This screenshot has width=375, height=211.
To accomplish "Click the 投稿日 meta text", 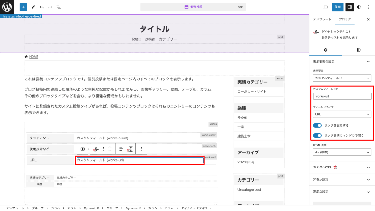I will pos(137,39).
